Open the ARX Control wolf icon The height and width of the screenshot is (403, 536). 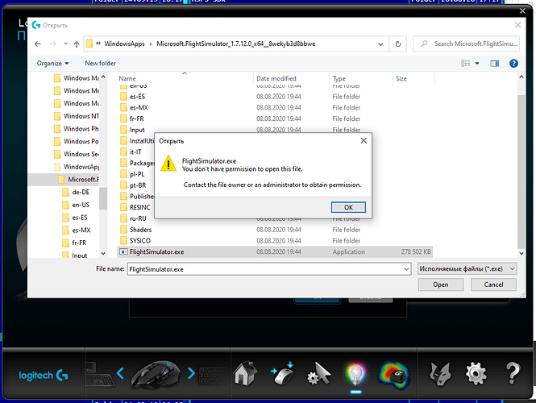click(x=440, y=374)
